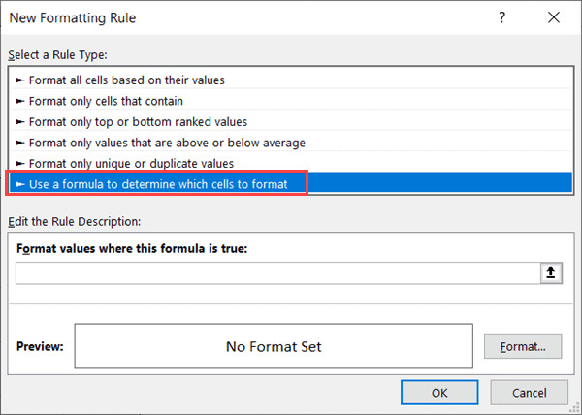Click the 'No Format Set' preview box
582x415 pixels.
(x=273, y=346)
